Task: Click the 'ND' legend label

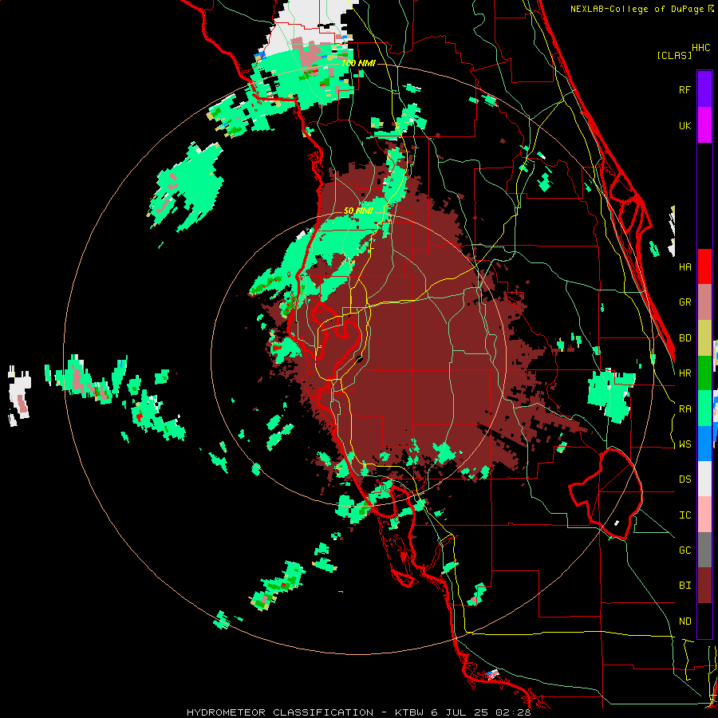Action: pos(684,621)
